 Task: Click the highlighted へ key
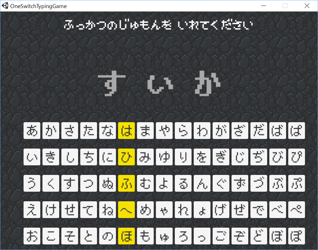pyautogui.click(x=126, y=210)
